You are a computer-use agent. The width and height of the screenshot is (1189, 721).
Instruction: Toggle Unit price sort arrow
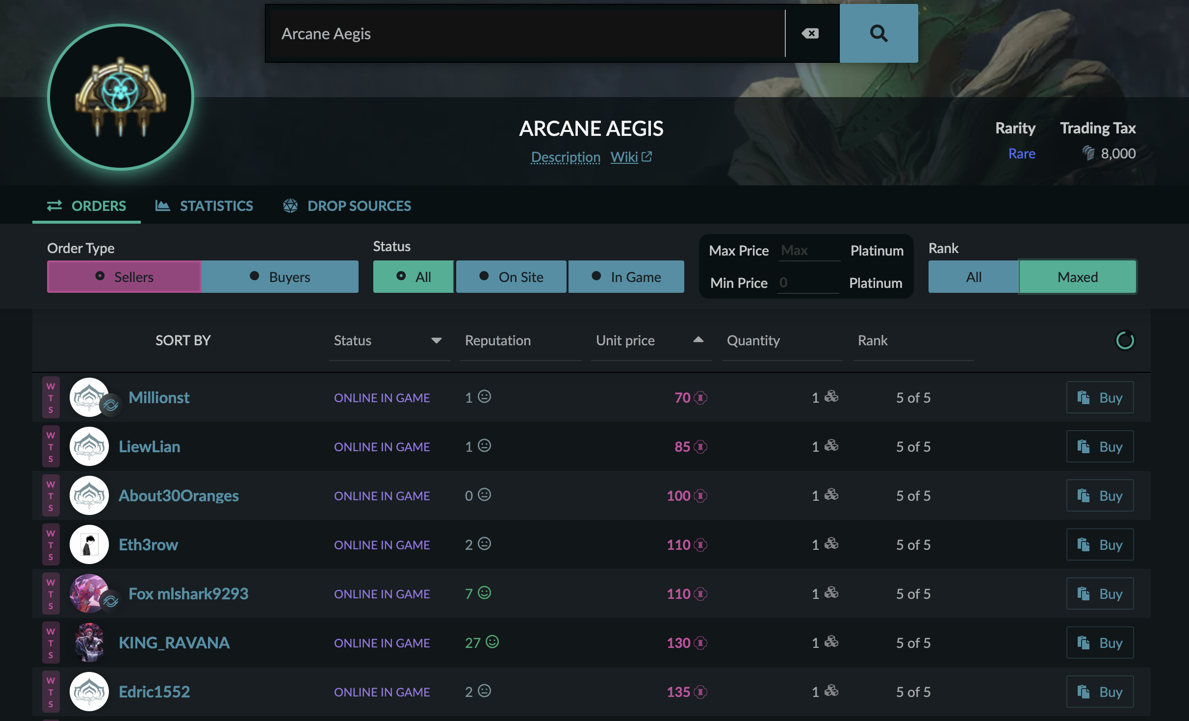click(x=698, y=340)
